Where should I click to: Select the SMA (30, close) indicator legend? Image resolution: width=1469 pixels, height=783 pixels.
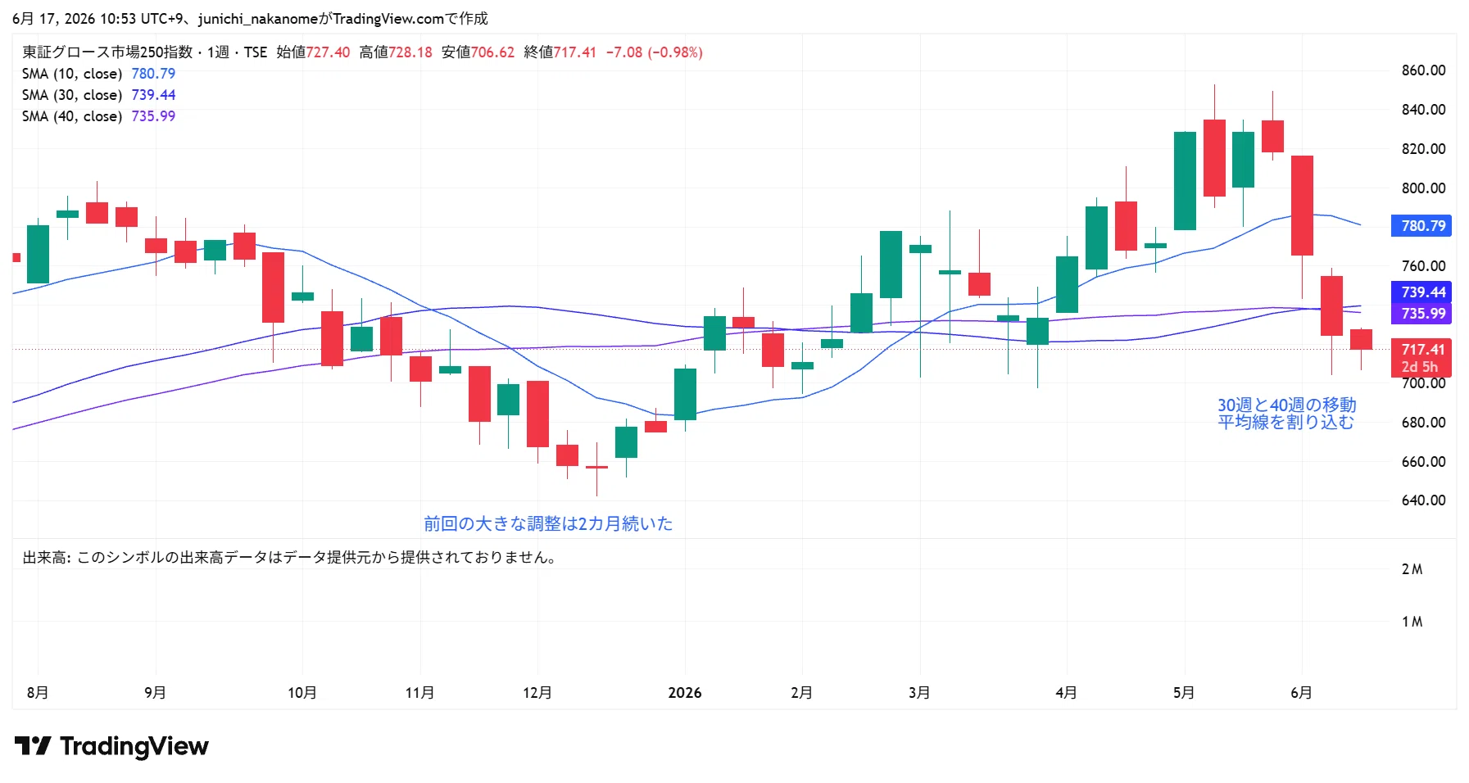pyautogui.click(x=98, y=95)
